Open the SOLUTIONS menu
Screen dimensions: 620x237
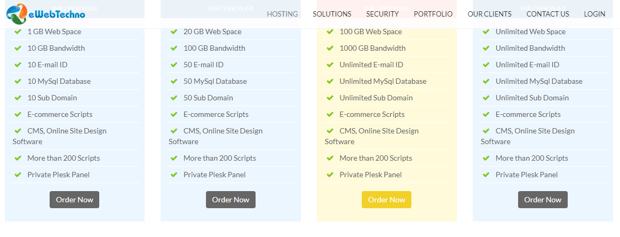332,14
